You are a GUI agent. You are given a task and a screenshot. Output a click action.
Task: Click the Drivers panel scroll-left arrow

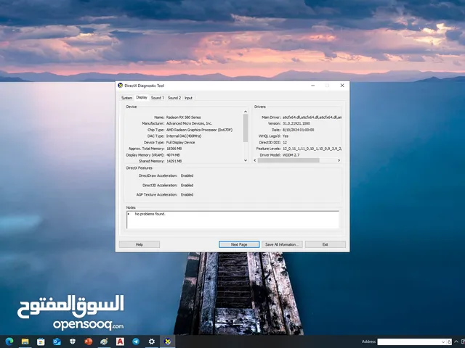tap(255, 160)
